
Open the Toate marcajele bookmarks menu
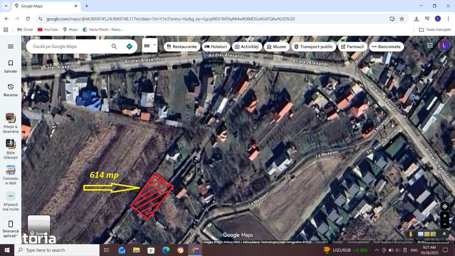point(434,30)
